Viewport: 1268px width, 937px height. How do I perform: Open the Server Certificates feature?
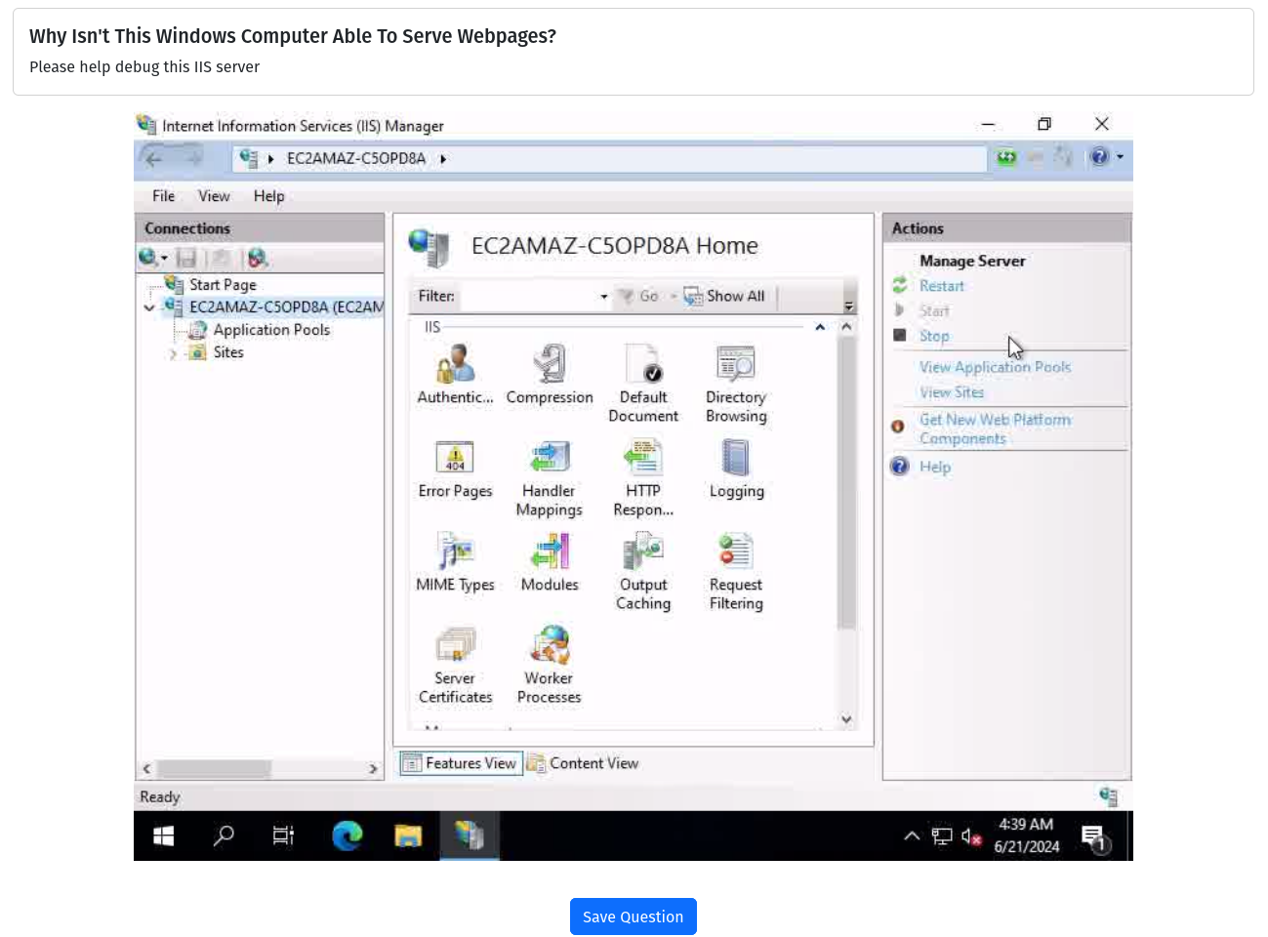pyautogui.click(x=455, y=665)
